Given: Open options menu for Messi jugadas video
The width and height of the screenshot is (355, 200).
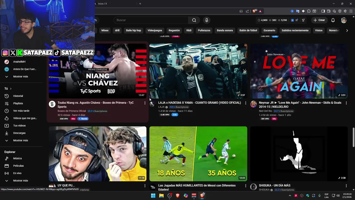Looking at the screenshot, I should point(245,186).
